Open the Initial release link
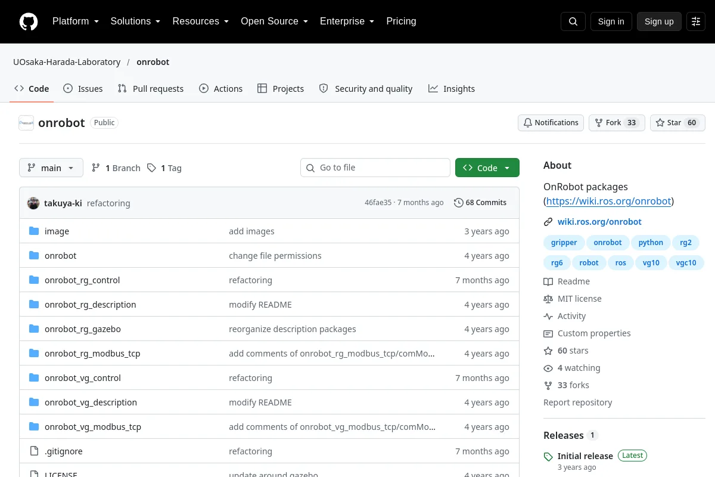 click(x=585, y=456)
